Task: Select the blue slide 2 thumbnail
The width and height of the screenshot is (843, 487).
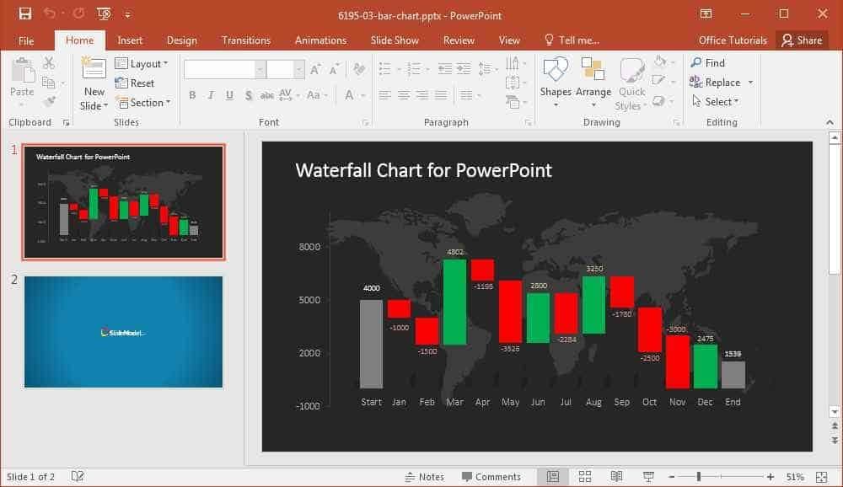Action: point(123,332)
